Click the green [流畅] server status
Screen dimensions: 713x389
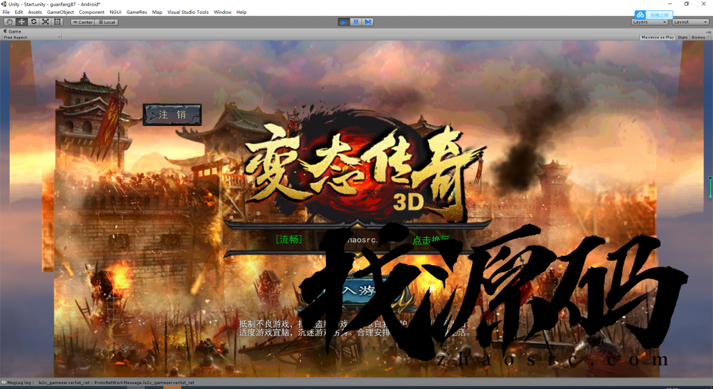[x=289, y=239]
